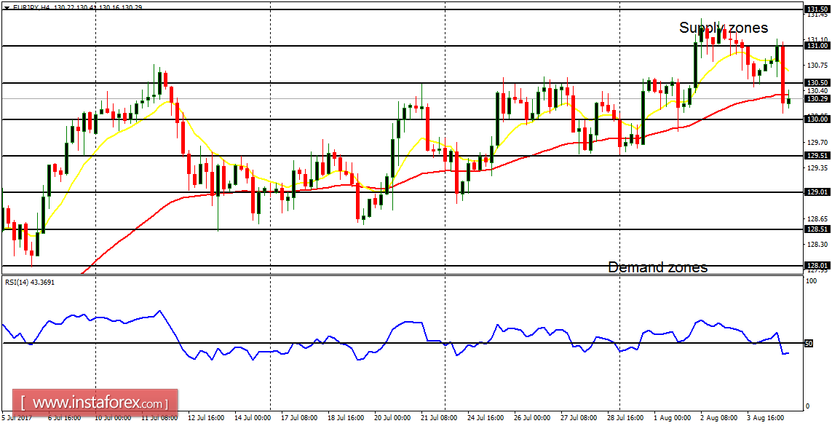The image size is (832, 426).
Task: Click the 131.00 price level label
Action: coord(816,46)
